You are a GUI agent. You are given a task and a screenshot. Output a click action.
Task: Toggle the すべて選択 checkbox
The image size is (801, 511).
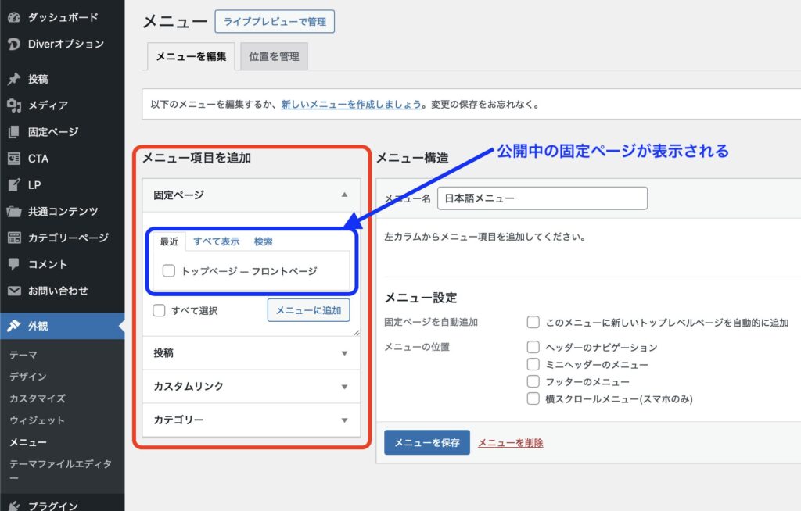pyautogui.click(x=160, y=310)
